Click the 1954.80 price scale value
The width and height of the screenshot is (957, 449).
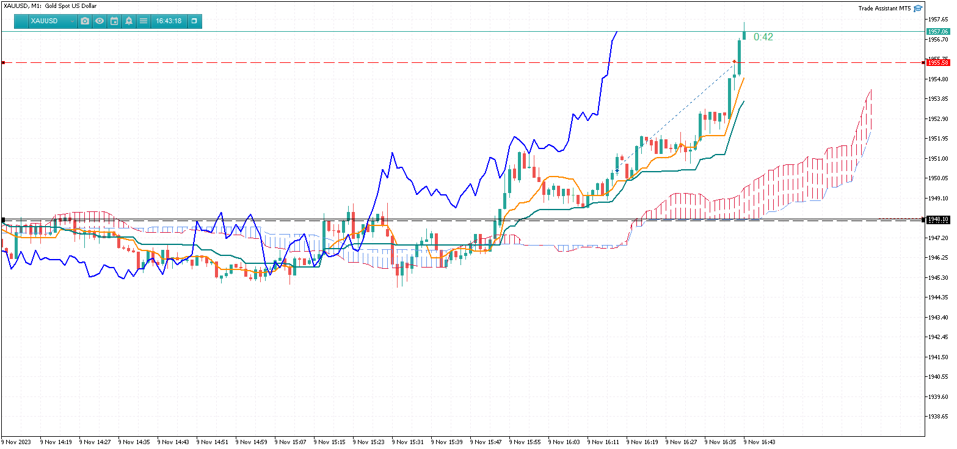[x=937, y=79]
